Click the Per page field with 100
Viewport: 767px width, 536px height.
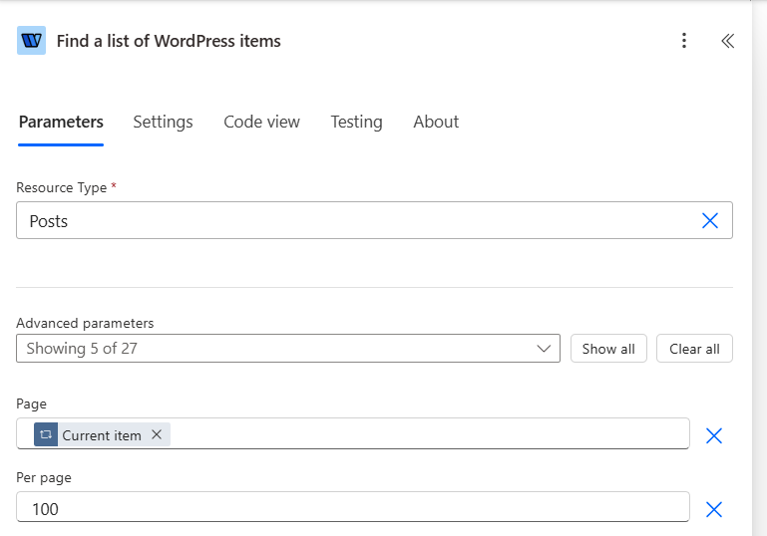pyautogui.click(x=353, y=507)
